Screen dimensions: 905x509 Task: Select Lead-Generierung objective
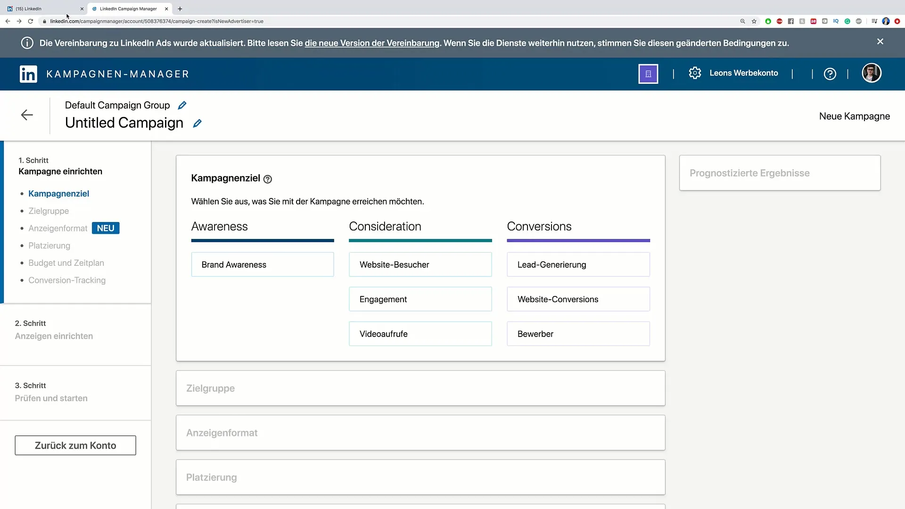[x=578, y=264]
